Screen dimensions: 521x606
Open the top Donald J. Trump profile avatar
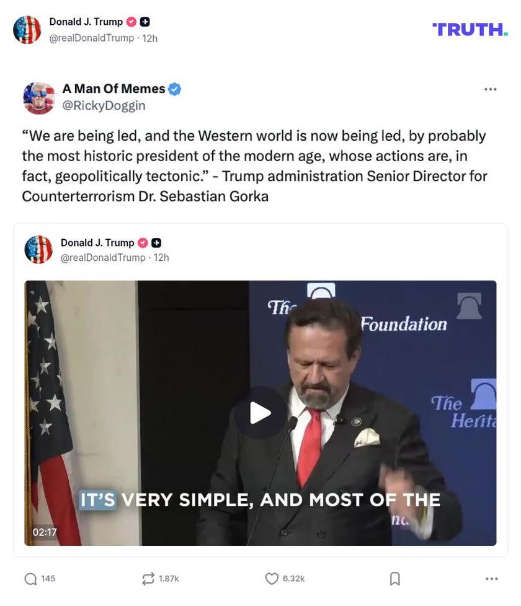(x=27, y=30)
